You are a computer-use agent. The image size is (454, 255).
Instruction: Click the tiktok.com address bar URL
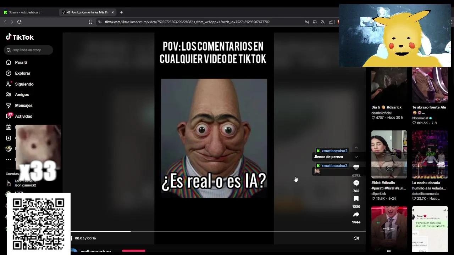pos(187,22)
